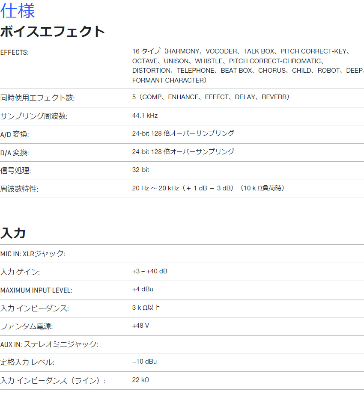
Task: Click the 22 kΩ impedance value
Action: (x=140, y=380)
